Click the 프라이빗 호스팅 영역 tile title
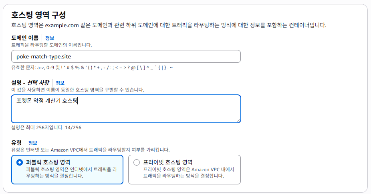 (168, 162)
